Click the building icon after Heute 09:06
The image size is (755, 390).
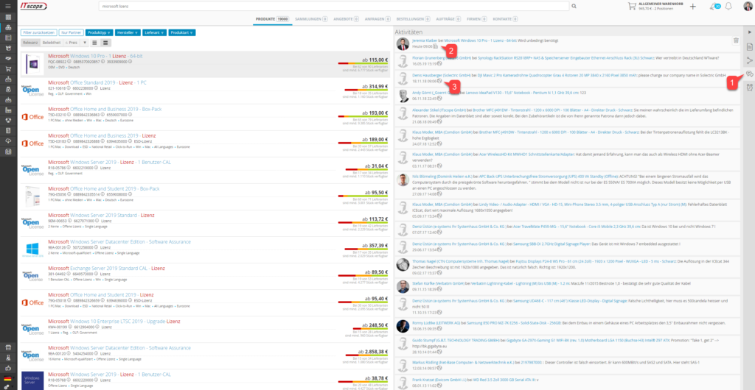[x=435, y=46]
